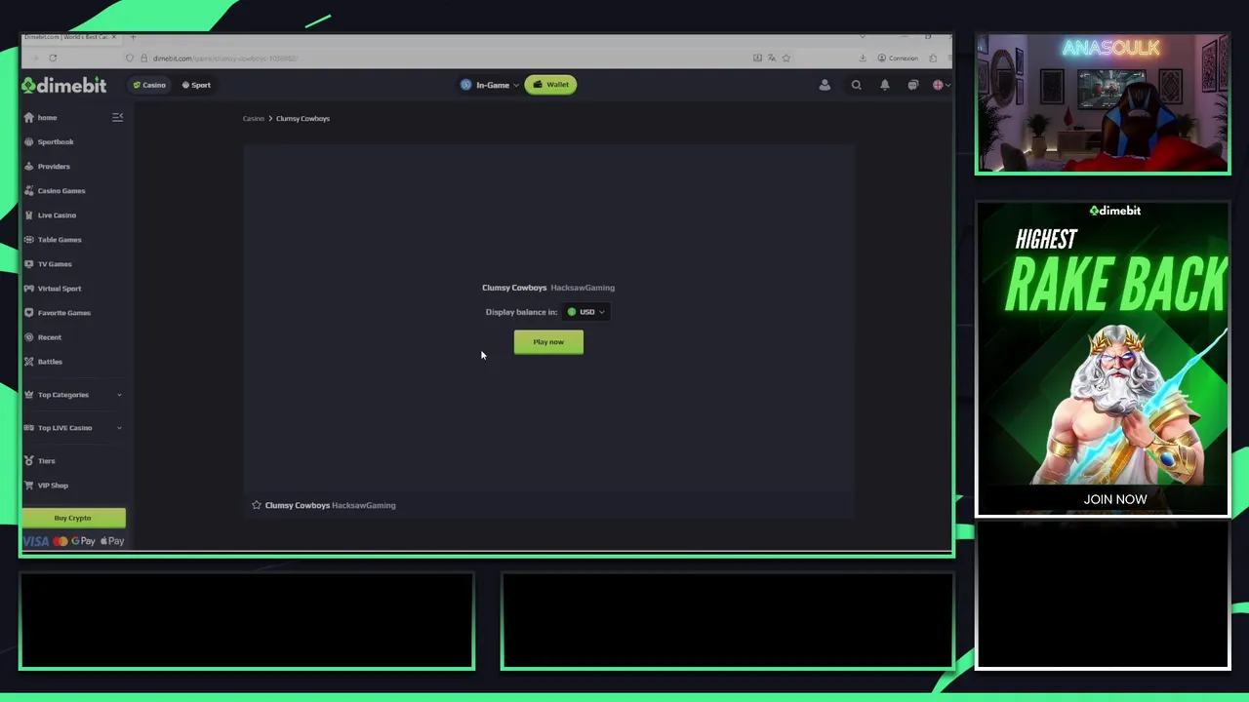Open user profile icon
The width and height of the screenshot is (1249, 702).
point(825,85)
